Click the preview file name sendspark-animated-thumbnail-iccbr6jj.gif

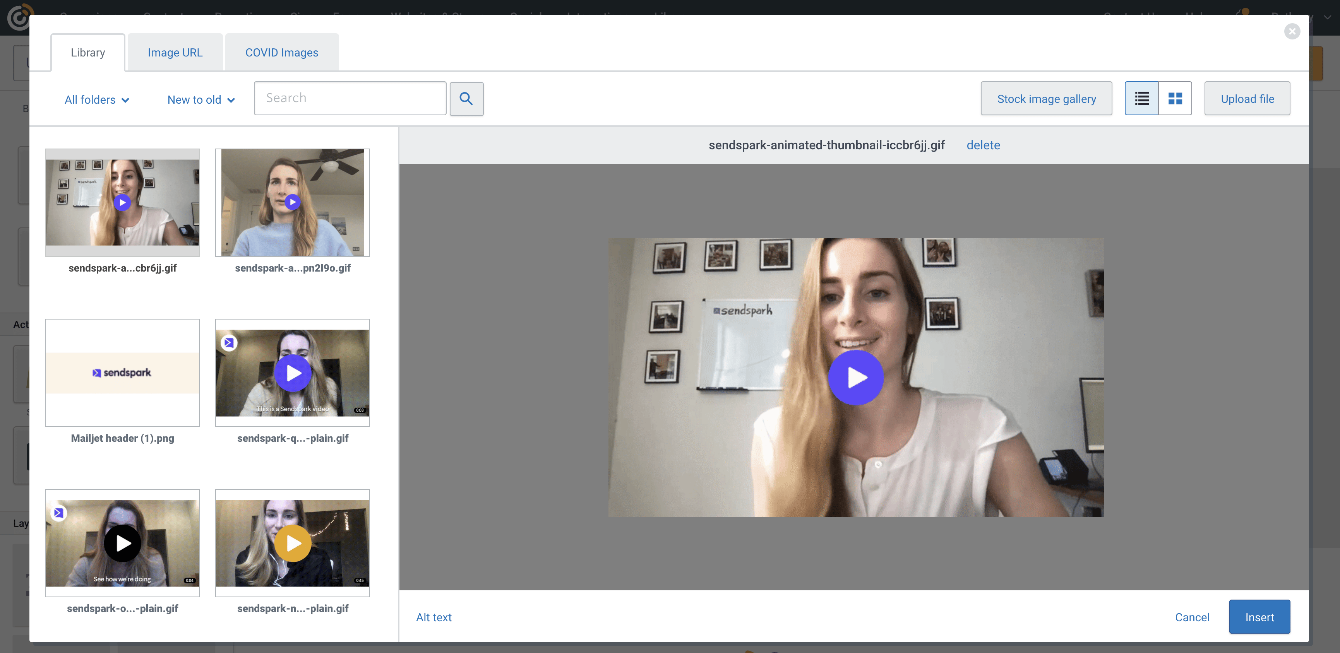coord(827,145)
